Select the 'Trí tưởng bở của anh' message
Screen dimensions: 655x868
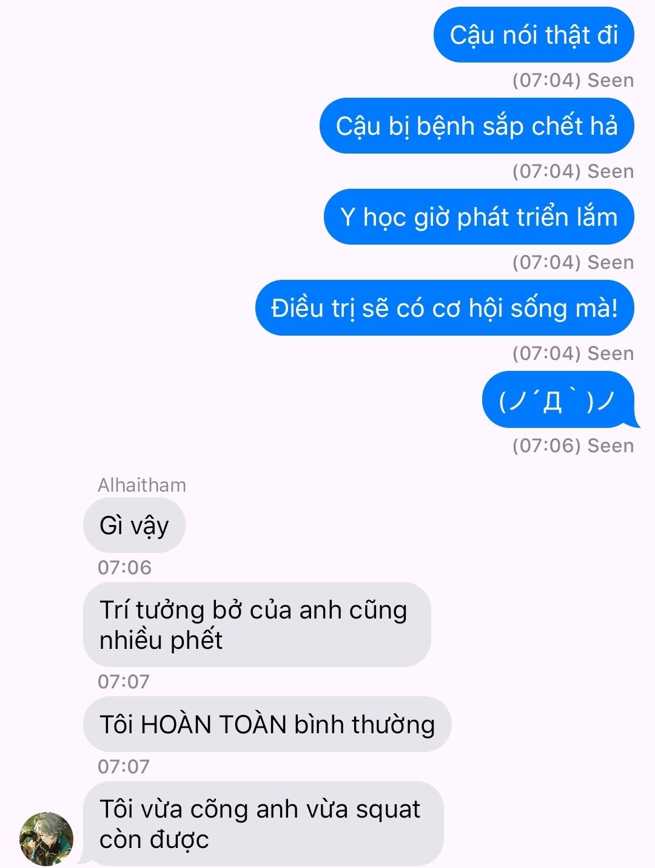click(257, 625)
